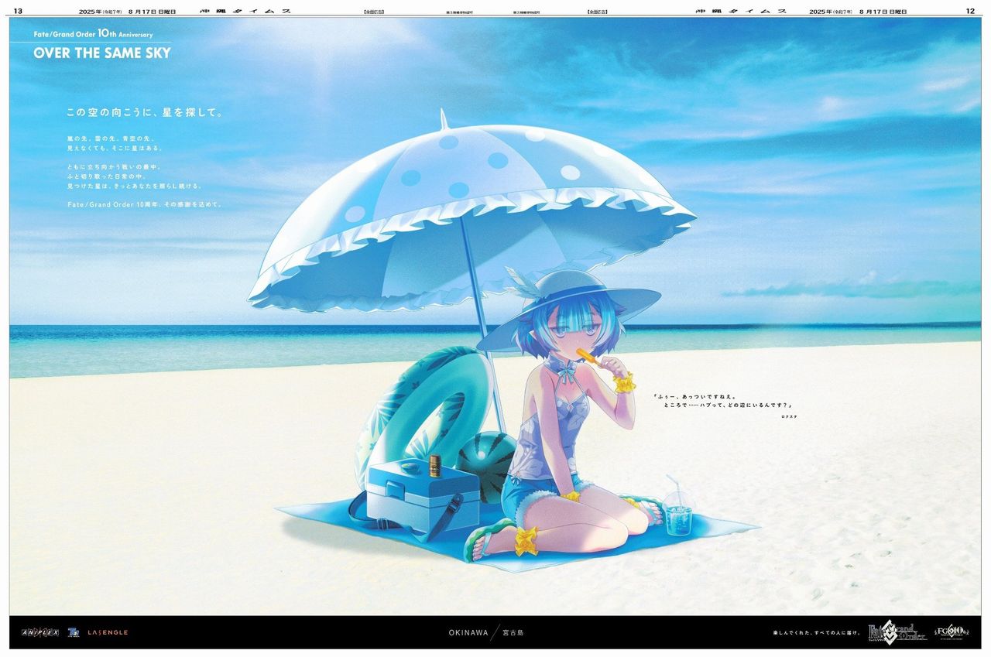Image resolution: width=991 pixels, height=657 pixels.
Task: Click the '宮古島' text in the footer
Action: [513, 632]
